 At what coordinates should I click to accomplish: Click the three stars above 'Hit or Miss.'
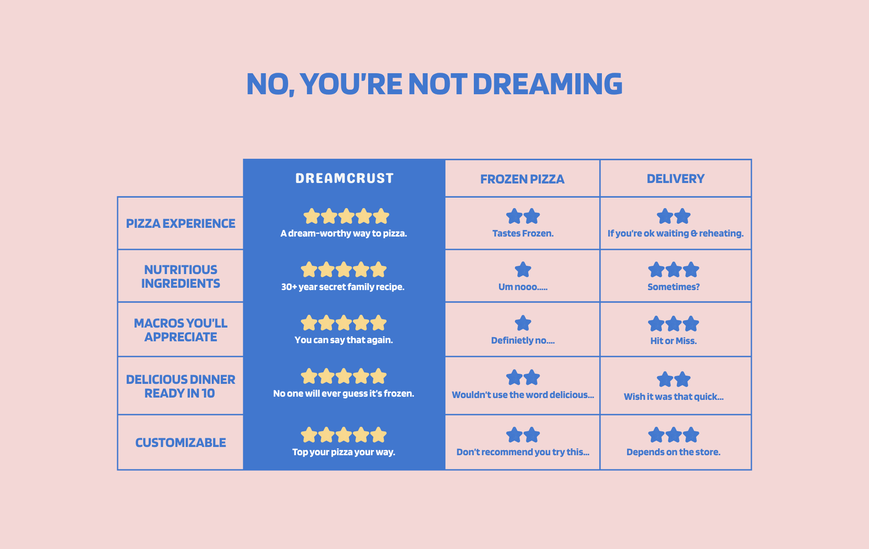coord(674,324)
